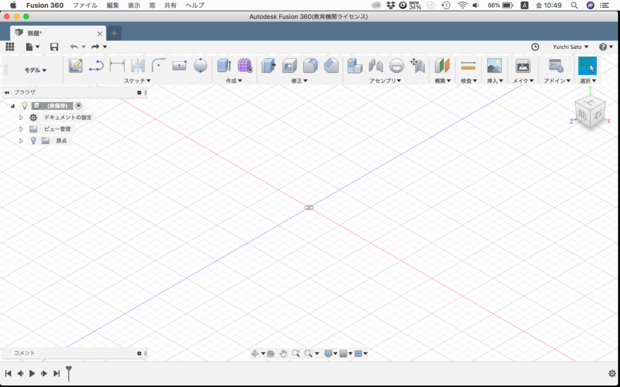This screenshot has height=387, width=620.
Task: Select the Fillet sketch tool
Action: tap(159, 65)
